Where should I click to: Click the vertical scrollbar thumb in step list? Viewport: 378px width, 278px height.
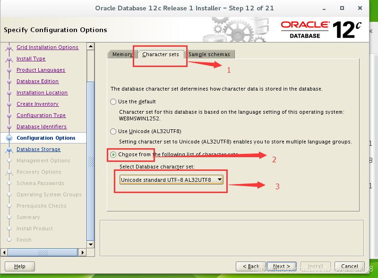click(91, 161)
